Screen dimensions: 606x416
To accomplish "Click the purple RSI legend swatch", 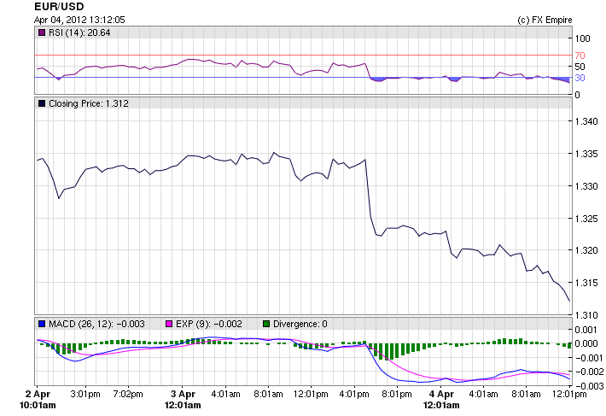I will [42, 32].
